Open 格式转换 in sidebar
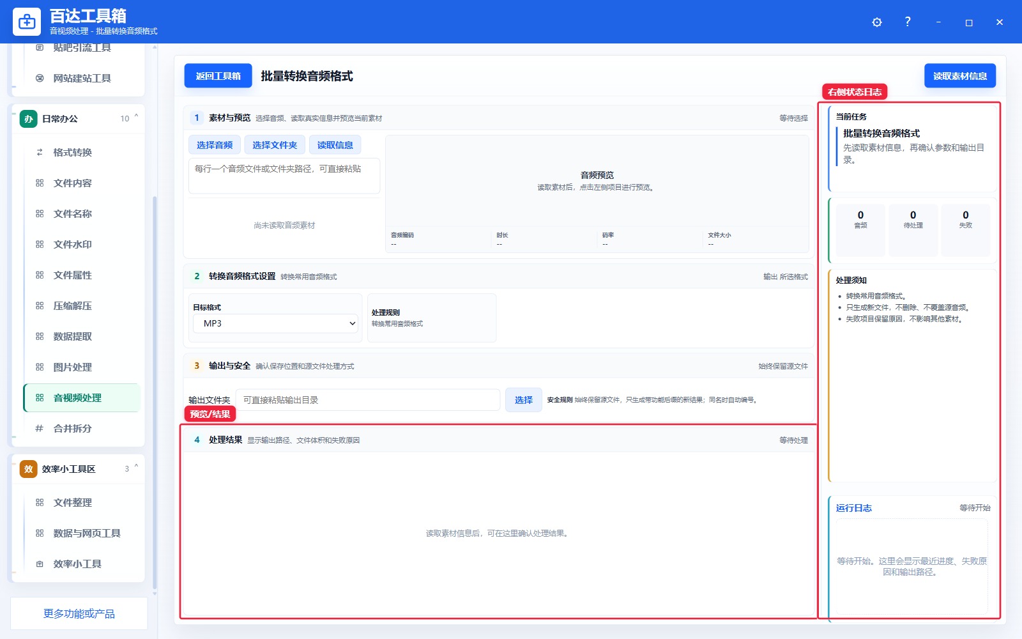1022x639 pixels. point(82,152)
